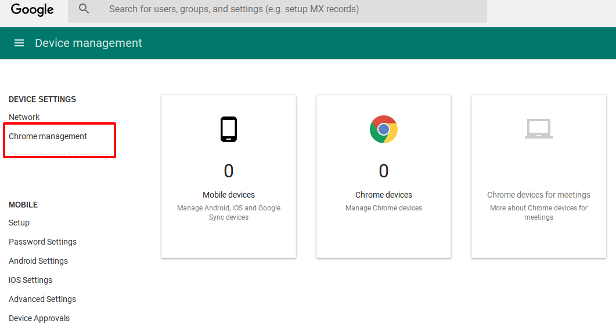Open Network device settings
This screenshot has width=616, height=324.
pyautogui.click(x=24, y=117)
